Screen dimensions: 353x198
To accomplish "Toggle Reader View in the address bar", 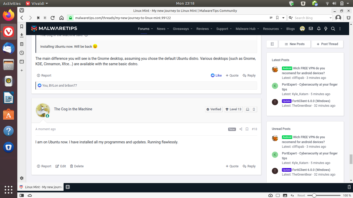I will tap(271, 18).
